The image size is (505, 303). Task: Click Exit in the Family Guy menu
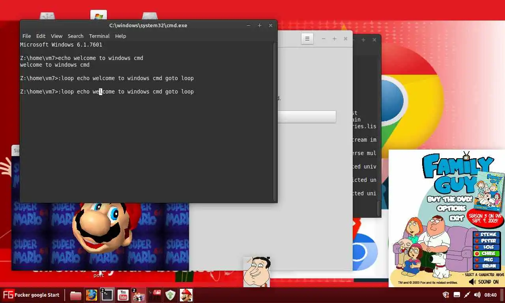(456, 217)
